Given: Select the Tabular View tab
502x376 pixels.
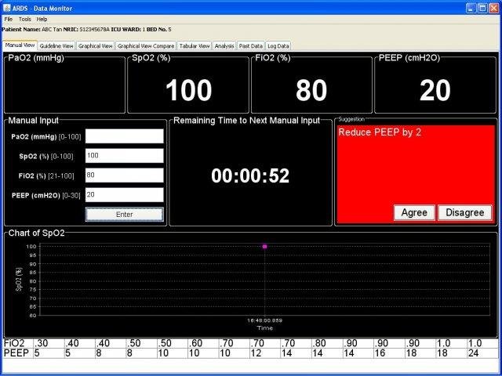Looking at the screenshot, I should (195, 46).
